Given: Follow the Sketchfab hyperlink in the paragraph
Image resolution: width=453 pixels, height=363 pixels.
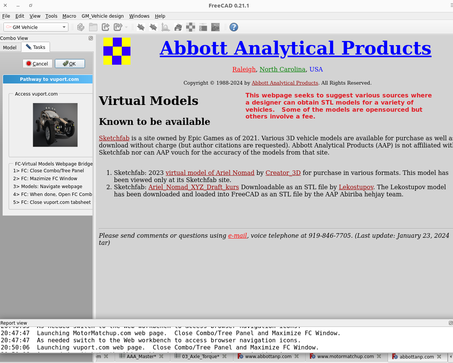Looking at the screenshot, I should coord(114,138).
